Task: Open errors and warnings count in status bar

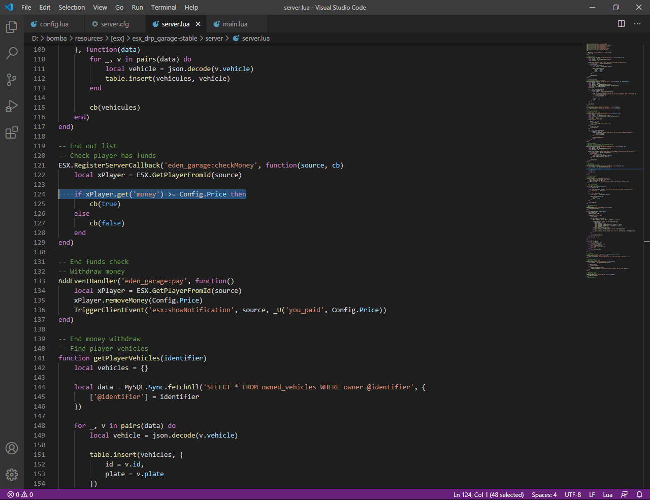Action: (20, 494)
